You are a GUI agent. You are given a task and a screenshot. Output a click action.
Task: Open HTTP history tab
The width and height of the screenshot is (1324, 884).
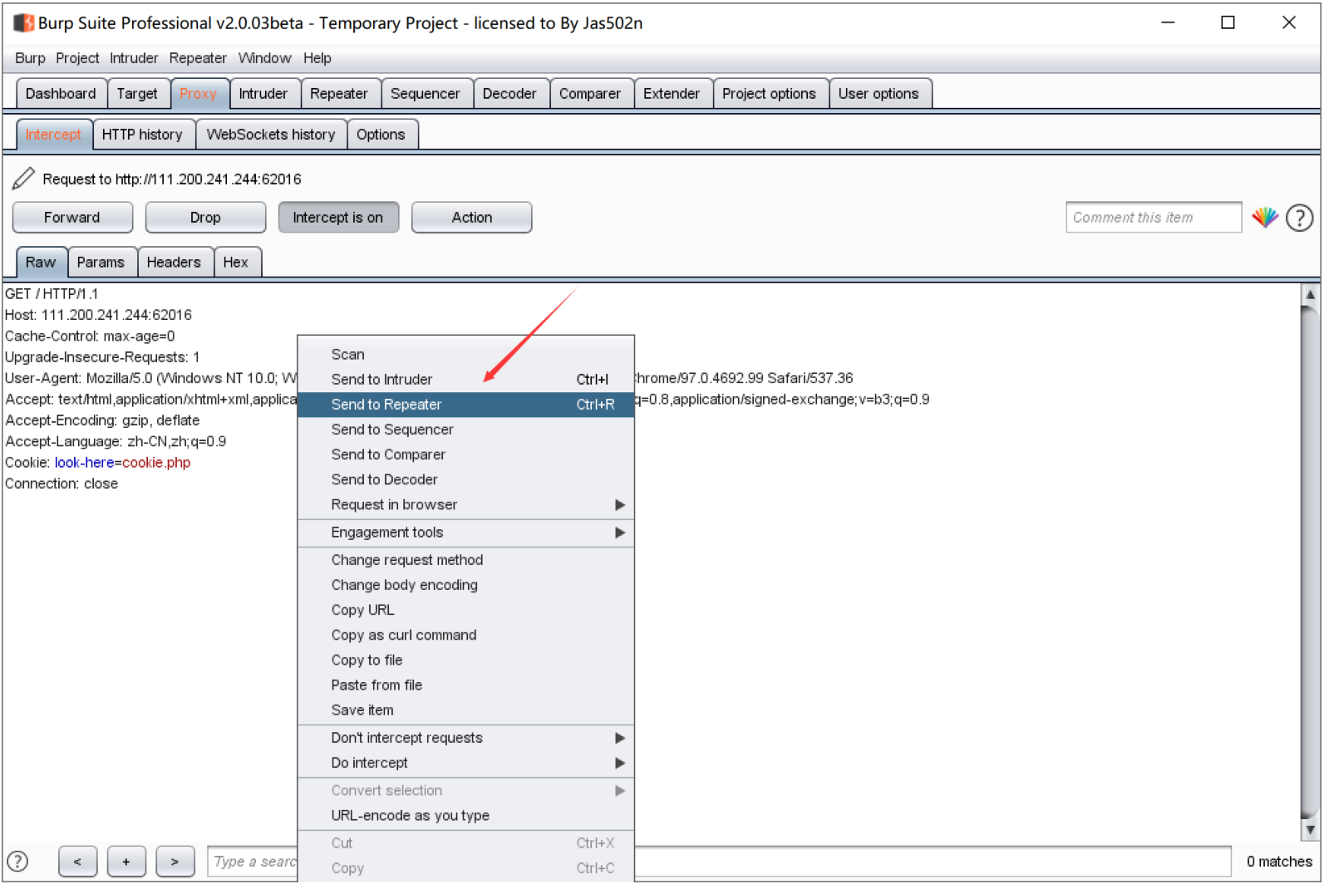pyautogui.click(x=142, y=135)
